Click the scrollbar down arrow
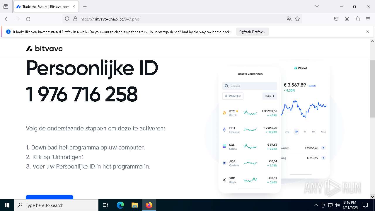This screenshot has height=211, width=375. pos(373,197)
